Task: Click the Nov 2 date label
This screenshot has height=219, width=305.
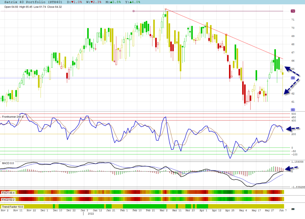Action: [x=5, y=210]
